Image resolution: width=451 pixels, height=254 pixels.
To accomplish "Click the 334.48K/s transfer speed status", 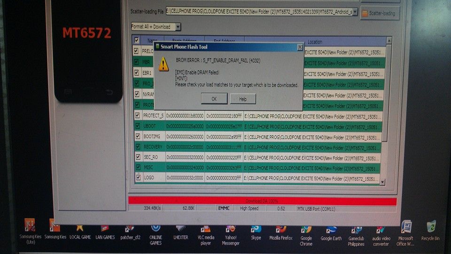I will pyautogui.click(x=152, y=208).
